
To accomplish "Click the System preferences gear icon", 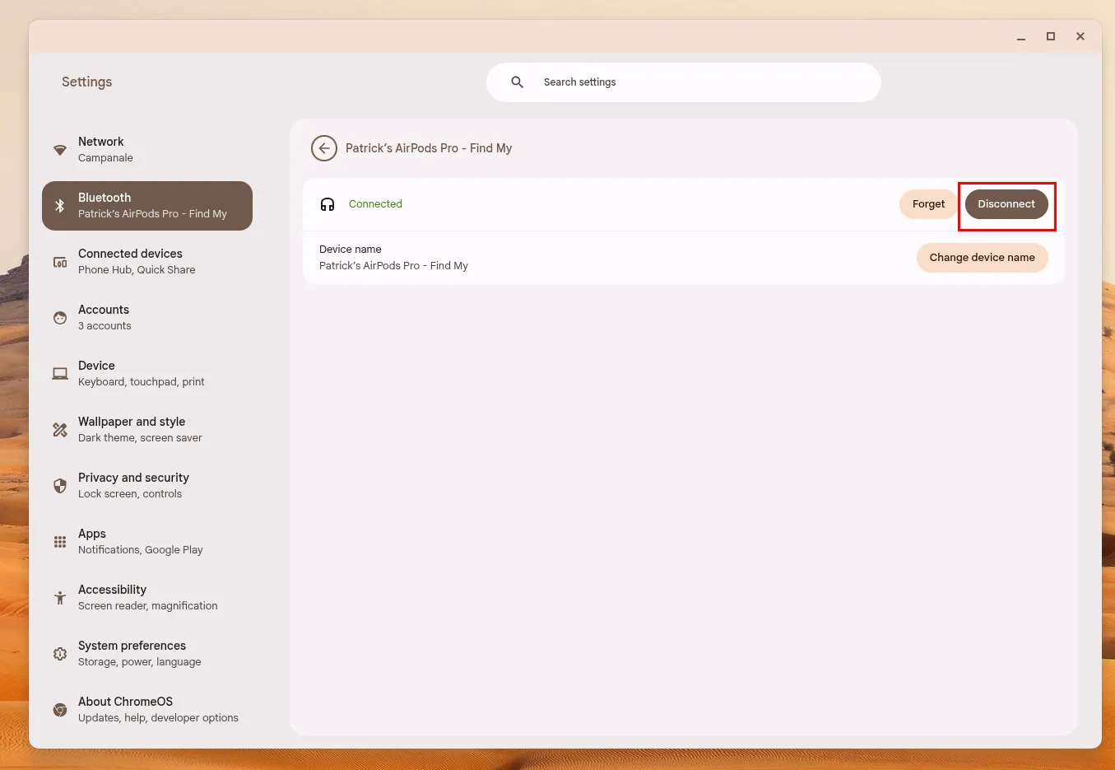I will [x=60, y=654].
